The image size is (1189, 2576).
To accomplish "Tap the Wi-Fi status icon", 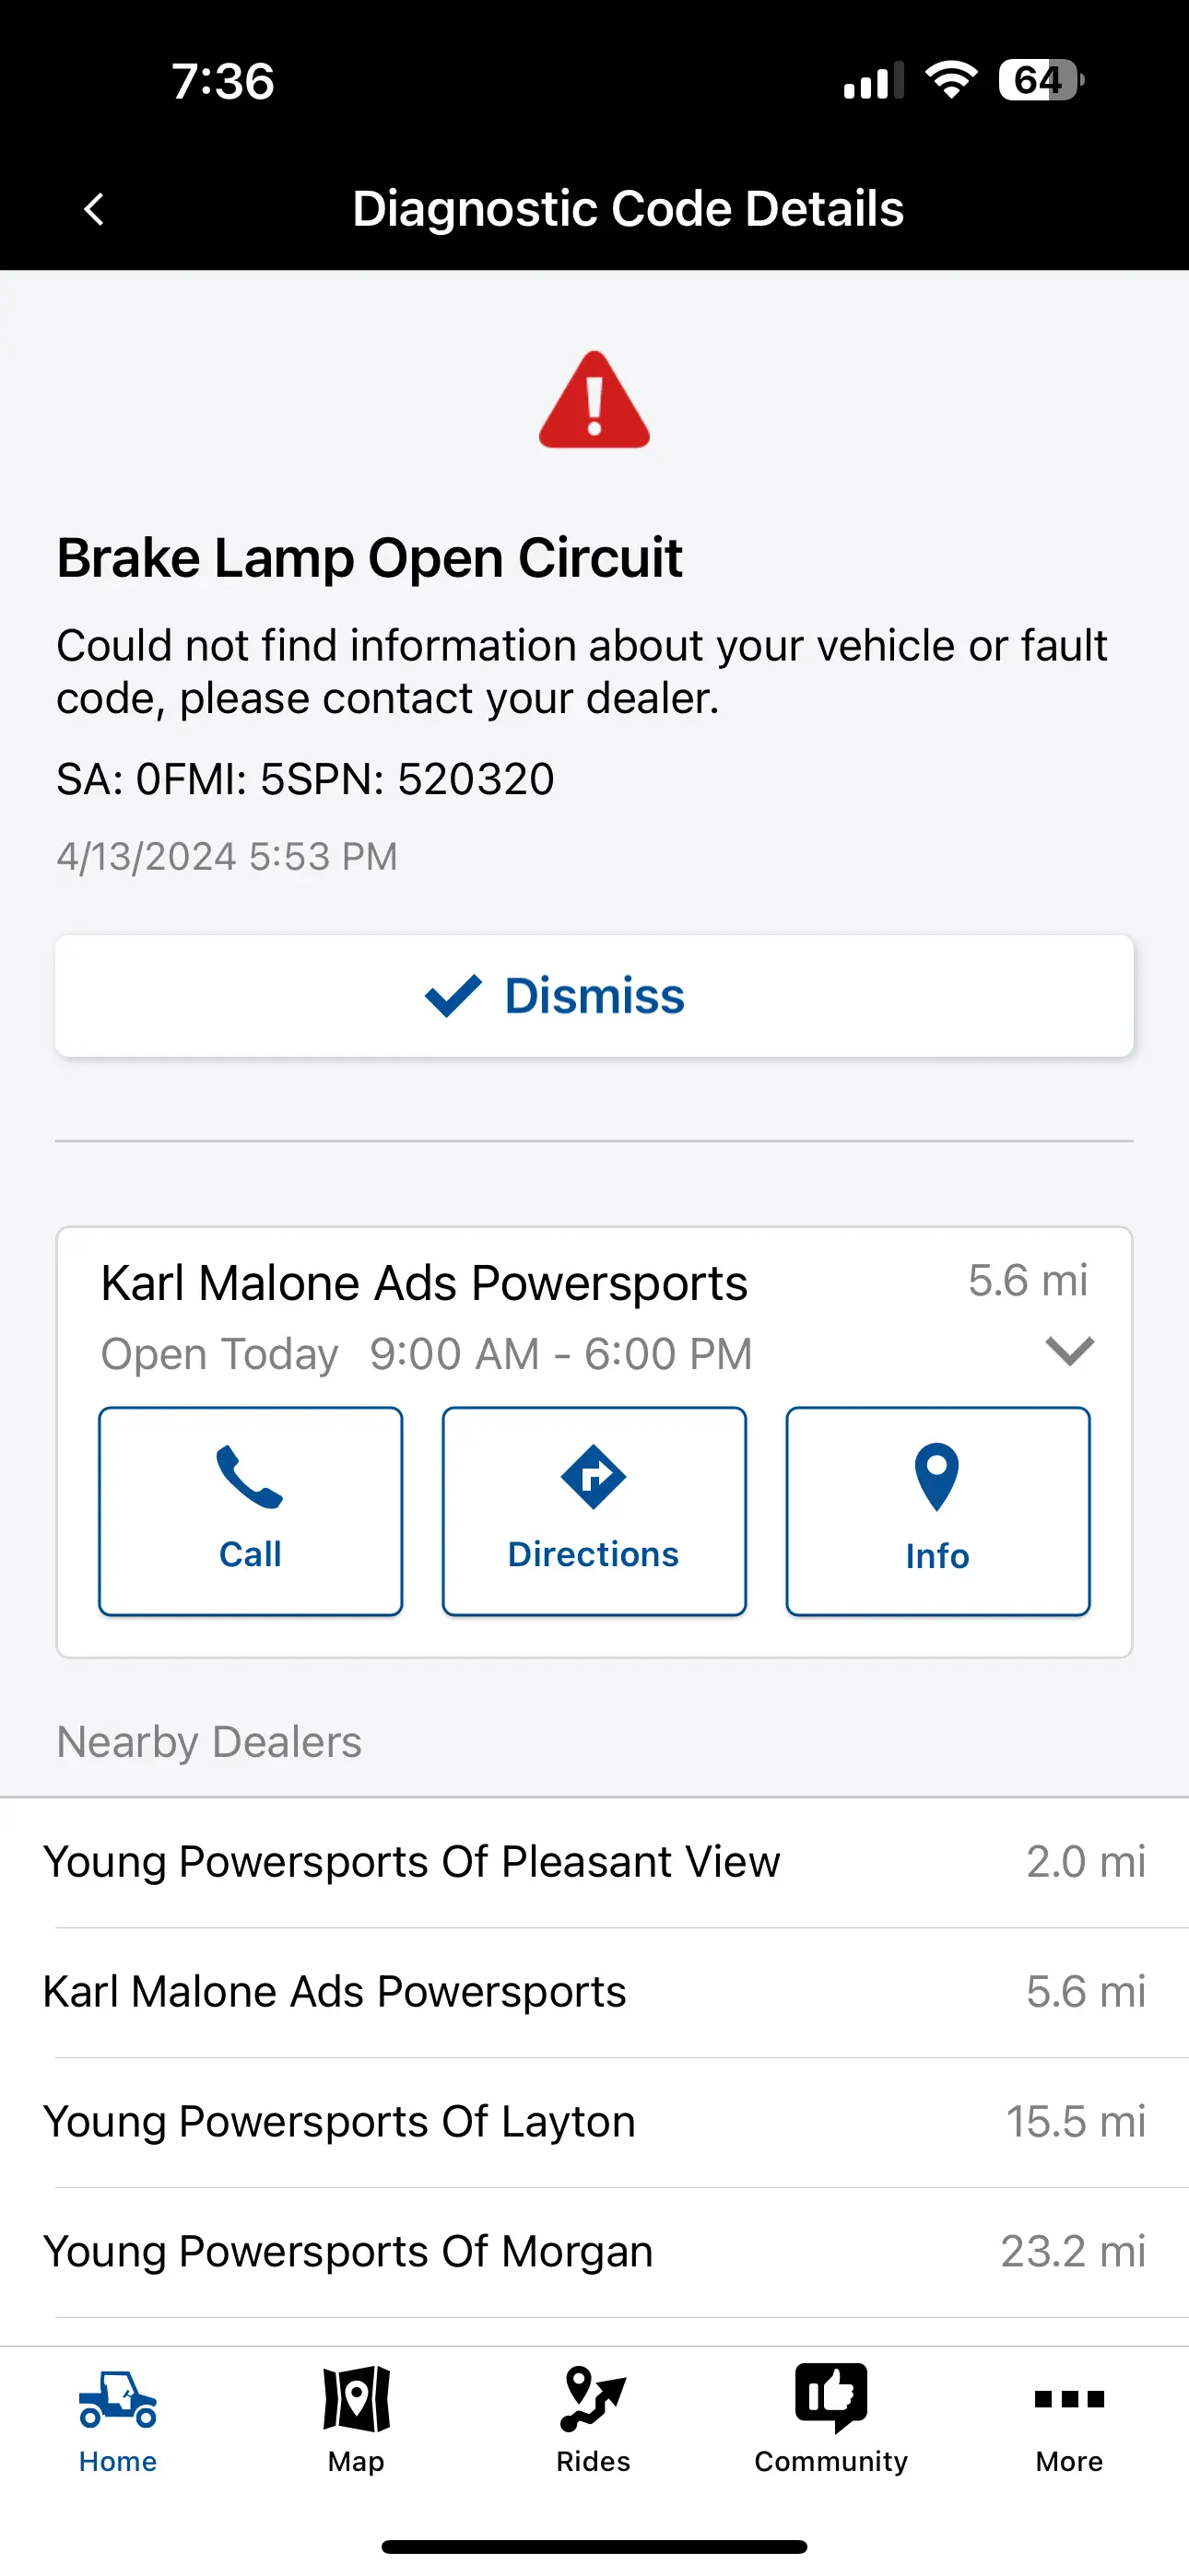I will (x=951, y=80).
